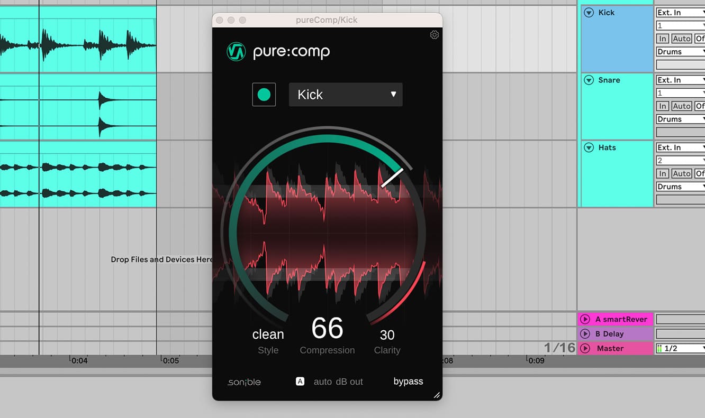Click the 0:04 timeline ruler marker

coord(79,361)
